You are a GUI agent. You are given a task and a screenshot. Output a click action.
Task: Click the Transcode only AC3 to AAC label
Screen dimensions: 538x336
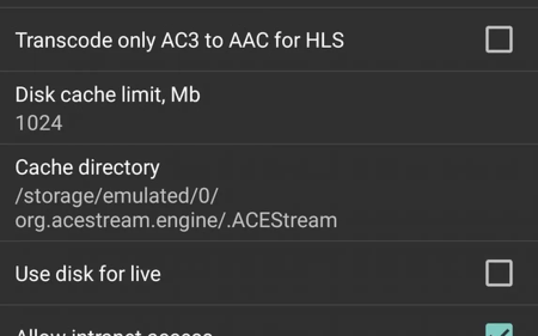pos(179,40)
